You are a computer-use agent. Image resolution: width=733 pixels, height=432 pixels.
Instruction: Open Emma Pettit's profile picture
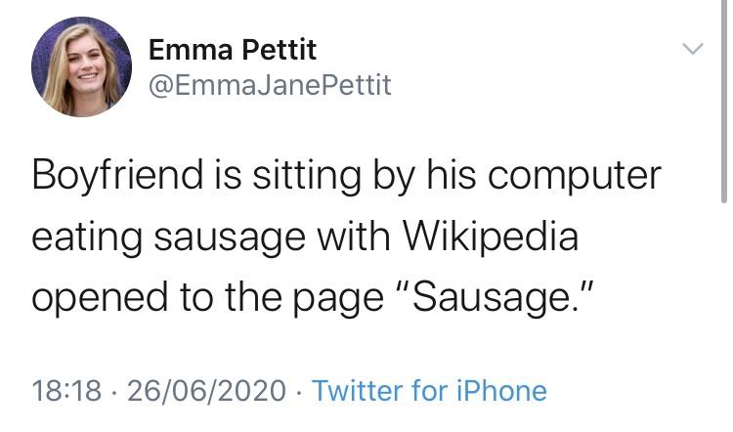coord(81,66)
